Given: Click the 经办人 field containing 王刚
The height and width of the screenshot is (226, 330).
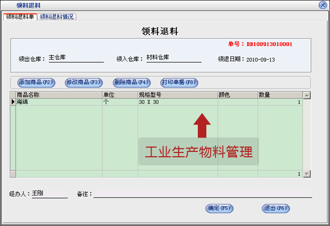Looking at the screenshot, I should click(49, 193).
